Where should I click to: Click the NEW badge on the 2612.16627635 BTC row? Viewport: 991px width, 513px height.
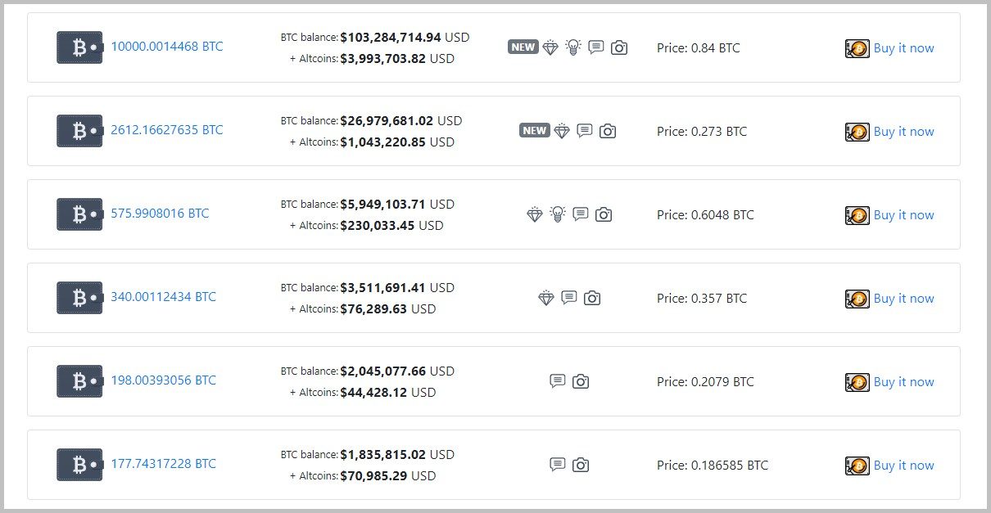tap(535, 130)
